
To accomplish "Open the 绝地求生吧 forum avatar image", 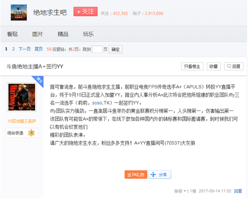I will tap(18, 12).
